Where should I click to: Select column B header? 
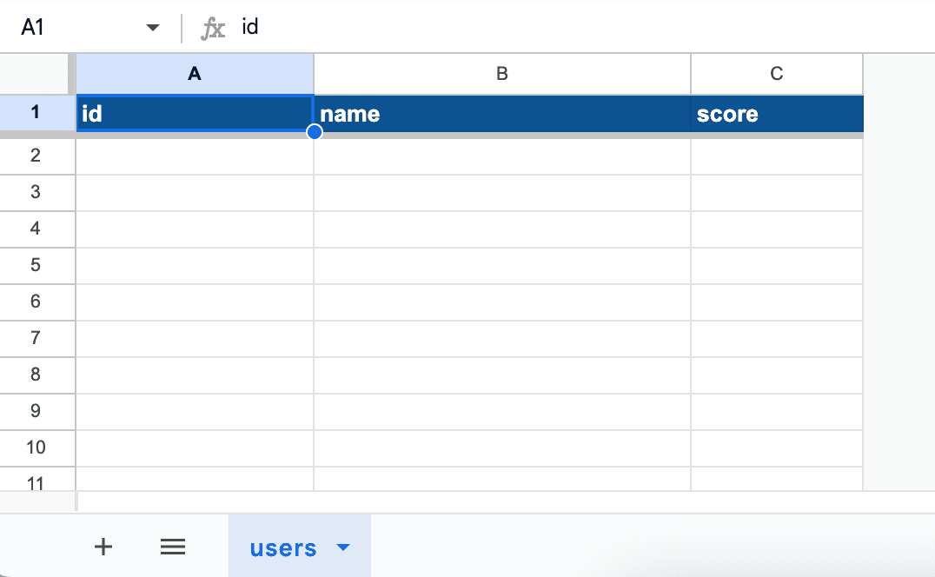coord(501,74)
